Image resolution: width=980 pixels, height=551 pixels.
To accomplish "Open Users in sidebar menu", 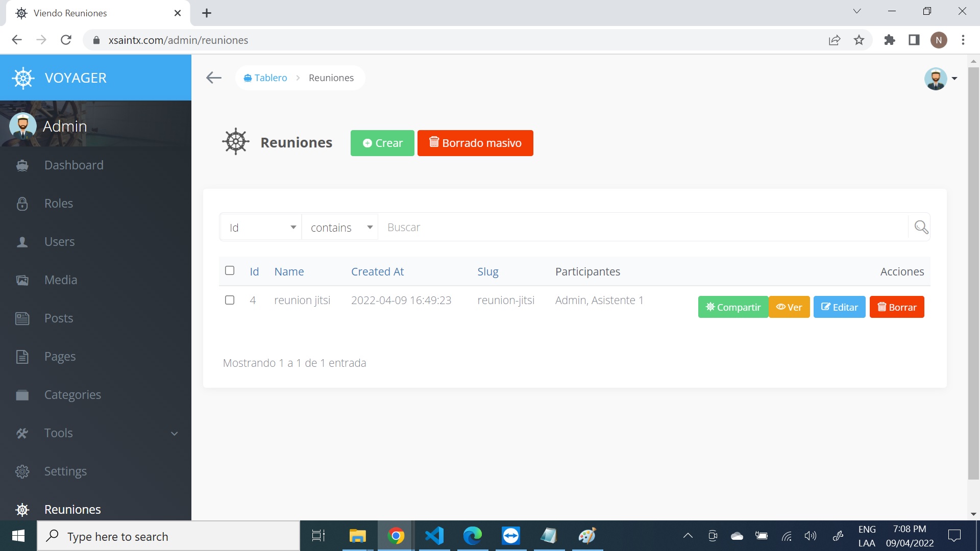I will pyautogui.click(x=59, y=242).
